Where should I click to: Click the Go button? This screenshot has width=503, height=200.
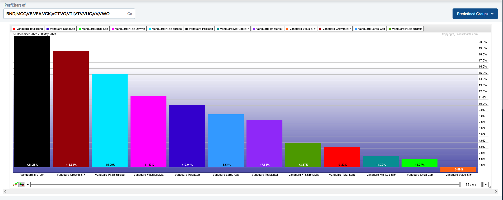[130, 14]
